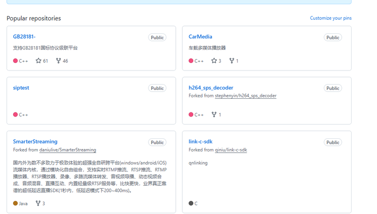The width and height of the screenshot is (377, 214).
Task: Open qiniu/link-c-sdk source repository
Action: coord(231,150)
